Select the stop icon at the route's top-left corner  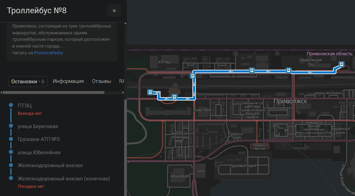pos(193,76)
